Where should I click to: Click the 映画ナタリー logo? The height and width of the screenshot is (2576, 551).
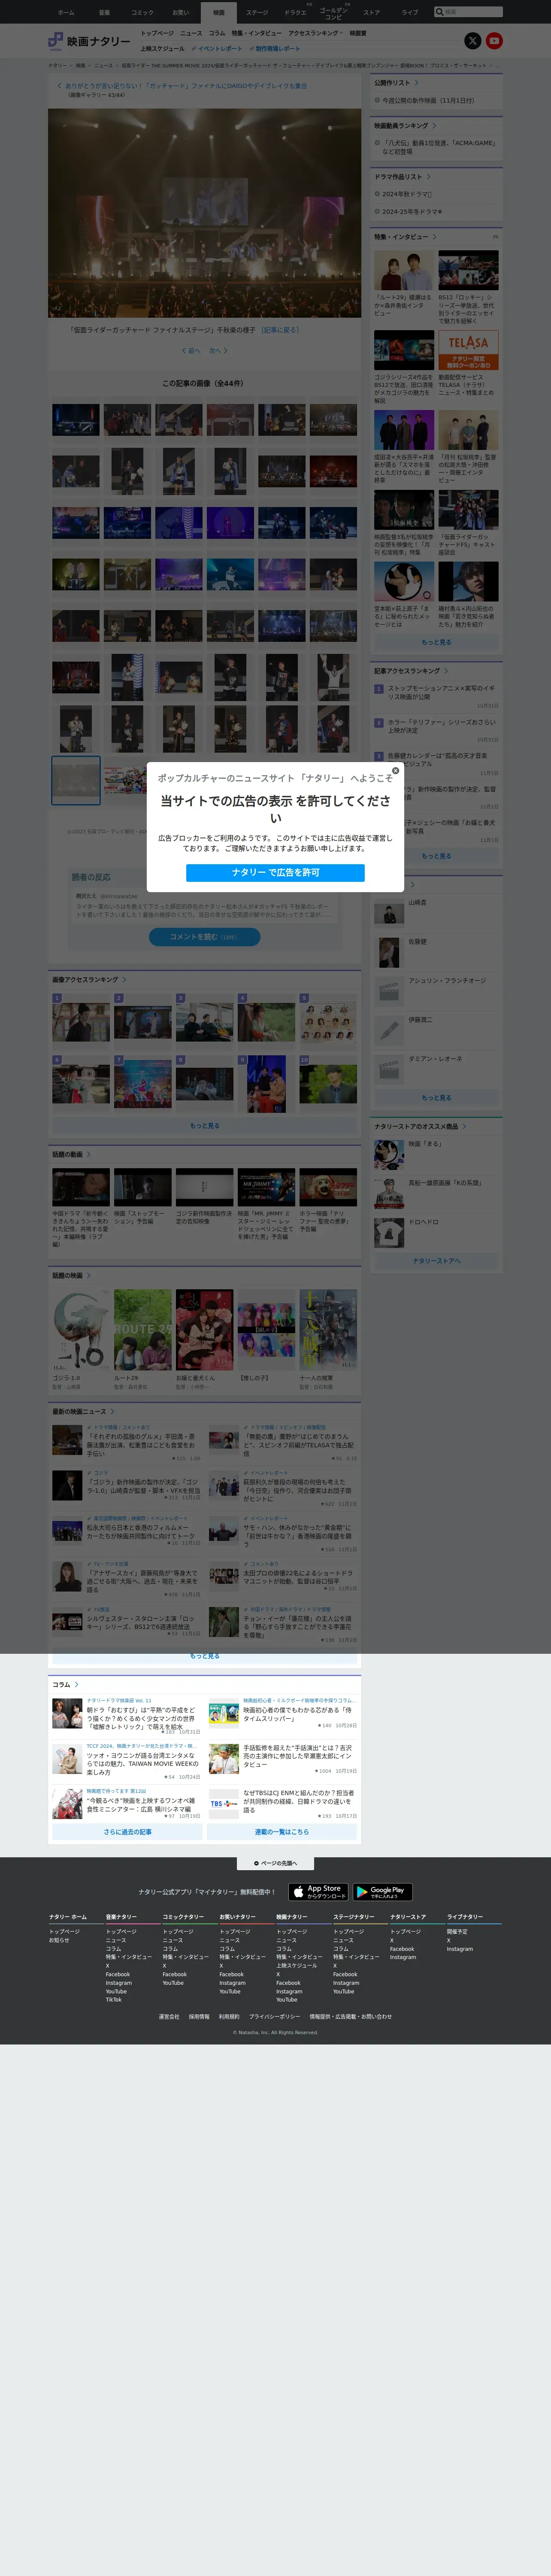(89, 41)
